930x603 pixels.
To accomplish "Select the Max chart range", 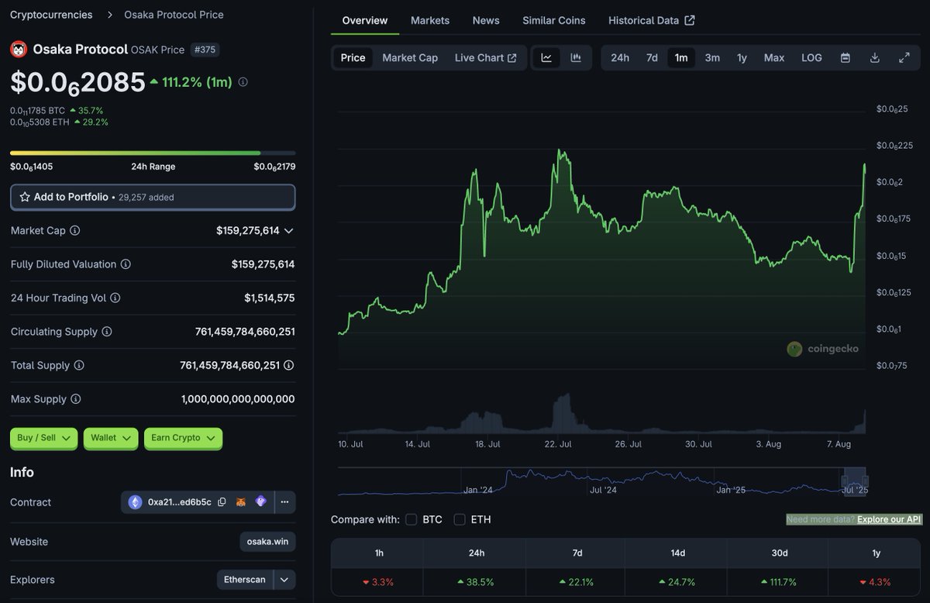I will (x=774, y=58).
